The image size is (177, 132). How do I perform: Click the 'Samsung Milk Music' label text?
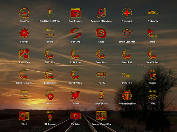point(101,21)
